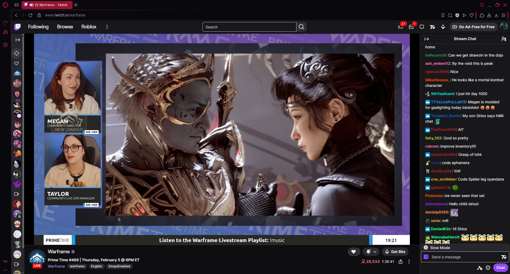
Task: Go to the Following tab
Action: pyautogui.click(x=38, y=27)
